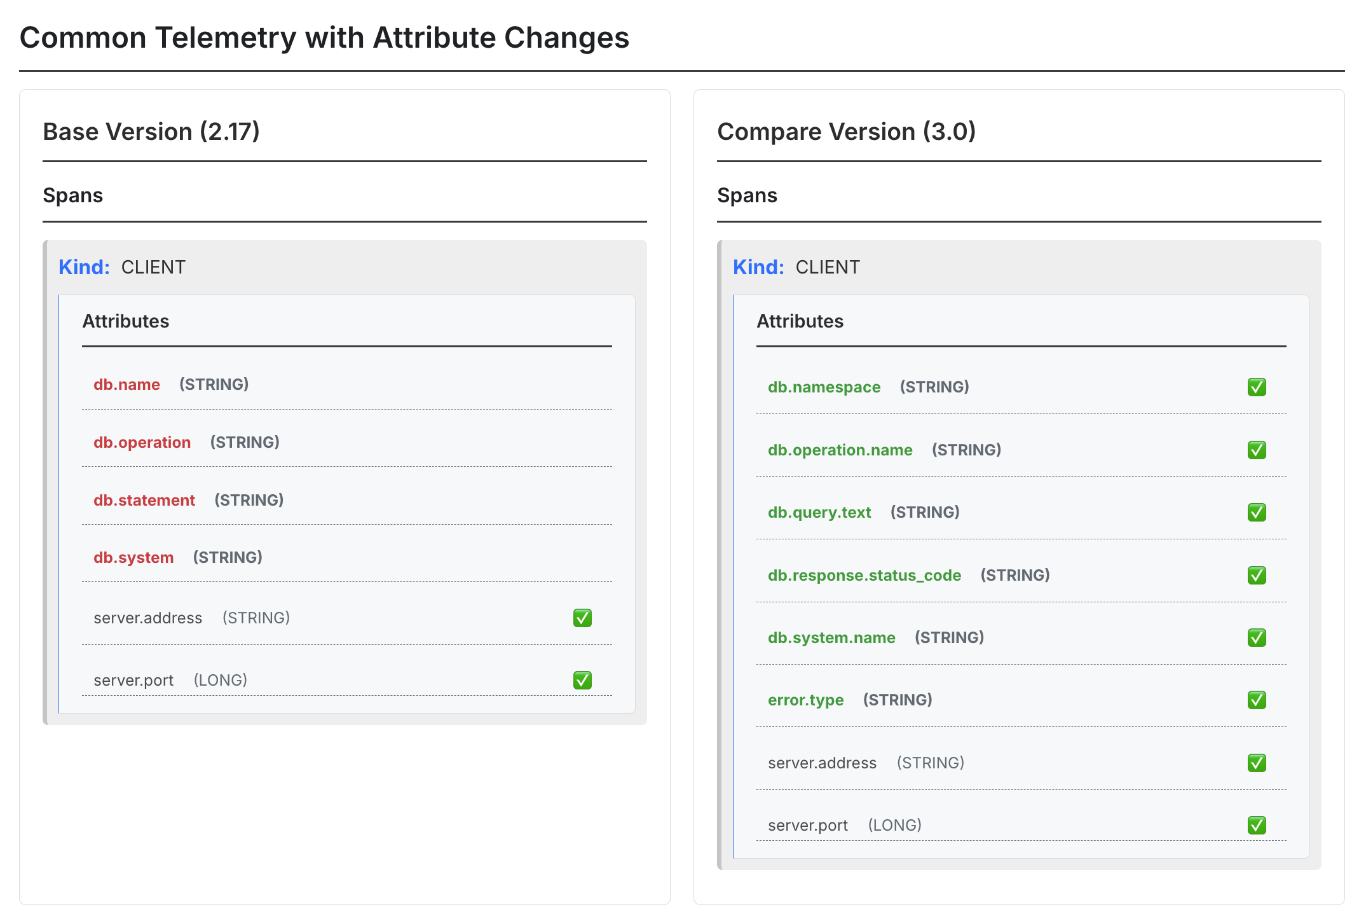The height and width of the screenshot is (921, 1359).
Task: Click Attributes heading in Compare Version panel
Action: 800,321
